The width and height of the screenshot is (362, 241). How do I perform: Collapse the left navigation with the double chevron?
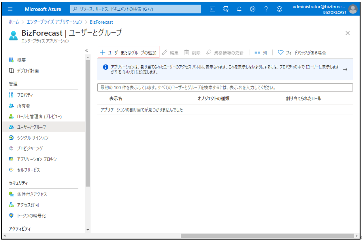pyautogui.click(x=86, y=51)
